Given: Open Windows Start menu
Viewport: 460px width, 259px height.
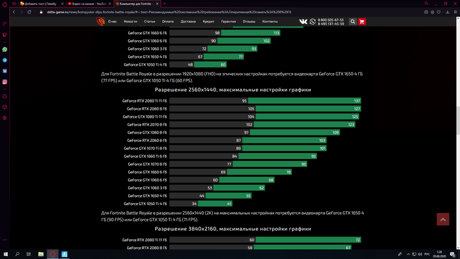Looking at the screenshot, I should pyautogui.click(x=5, y=254).
